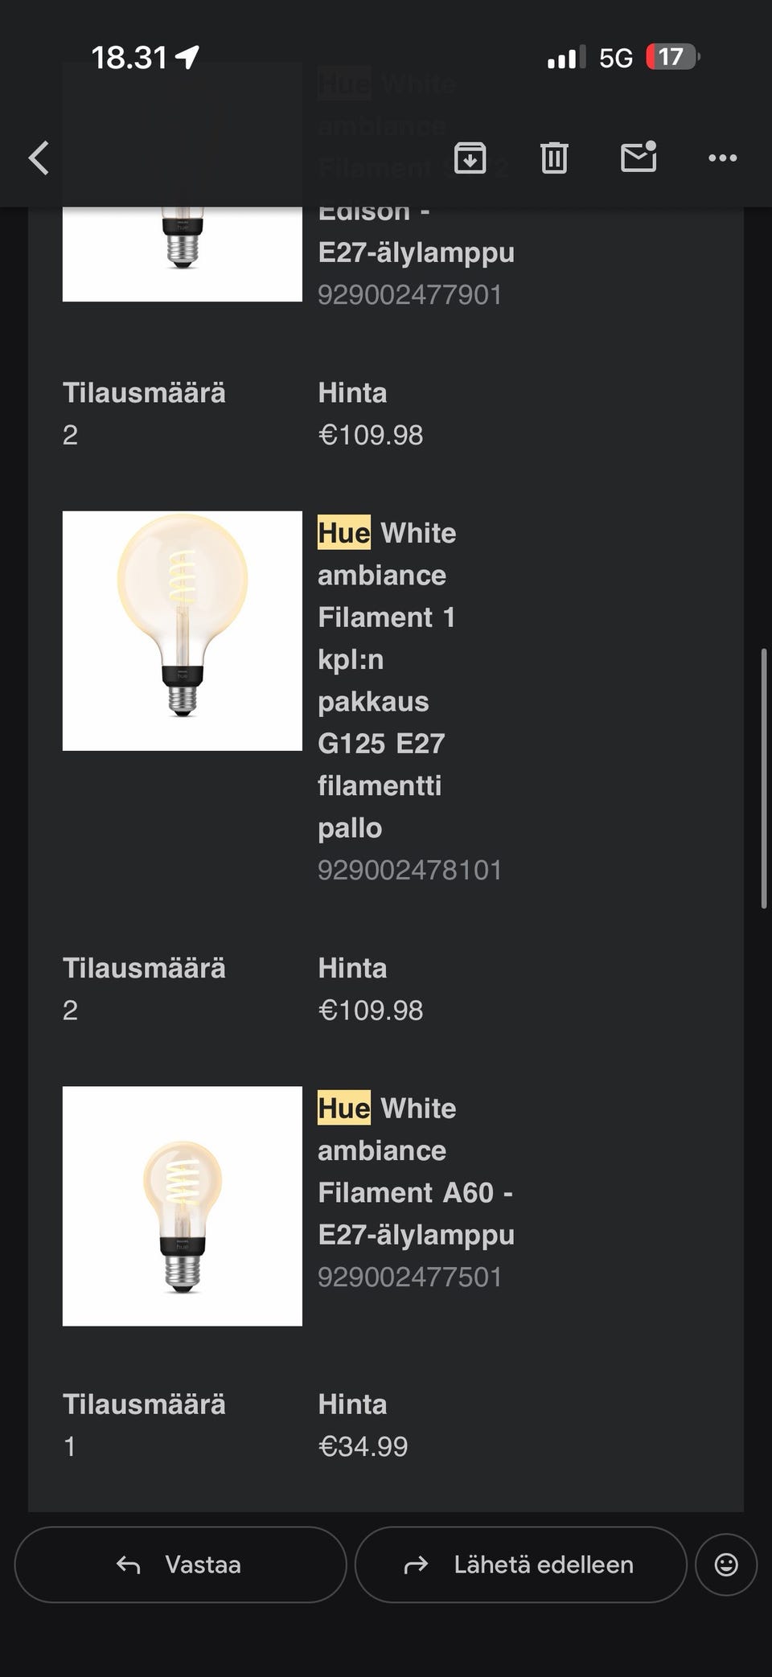Tap the back arrow icon
Image resolution: width=772 pixels, height=1677 pixels.
point(39,158)
